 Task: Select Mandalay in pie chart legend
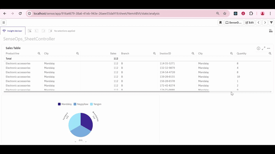click(x=65, y=104)
